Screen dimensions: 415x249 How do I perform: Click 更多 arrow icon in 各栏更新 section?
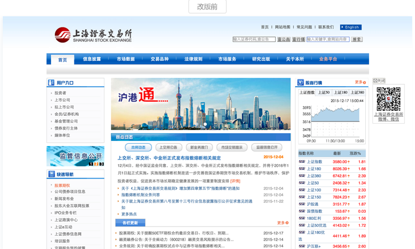(x=287, y=223)
